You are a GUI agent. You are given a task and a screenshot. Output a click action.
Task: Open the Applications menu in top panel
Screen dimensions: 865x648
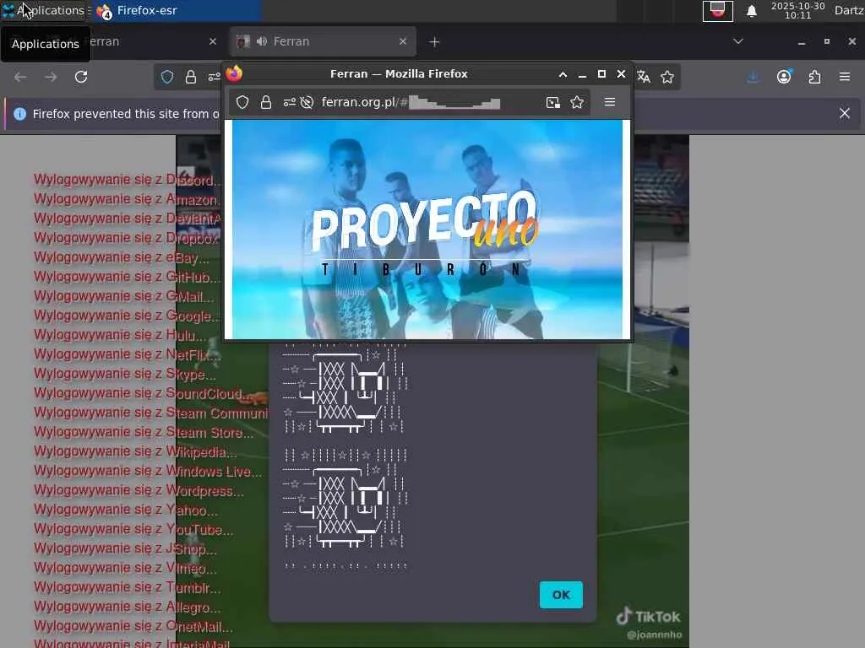pos(44,10)
